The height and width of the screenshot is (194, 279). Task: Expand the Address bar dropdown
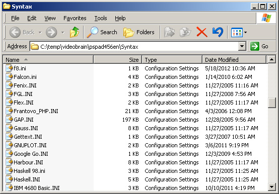242,47
